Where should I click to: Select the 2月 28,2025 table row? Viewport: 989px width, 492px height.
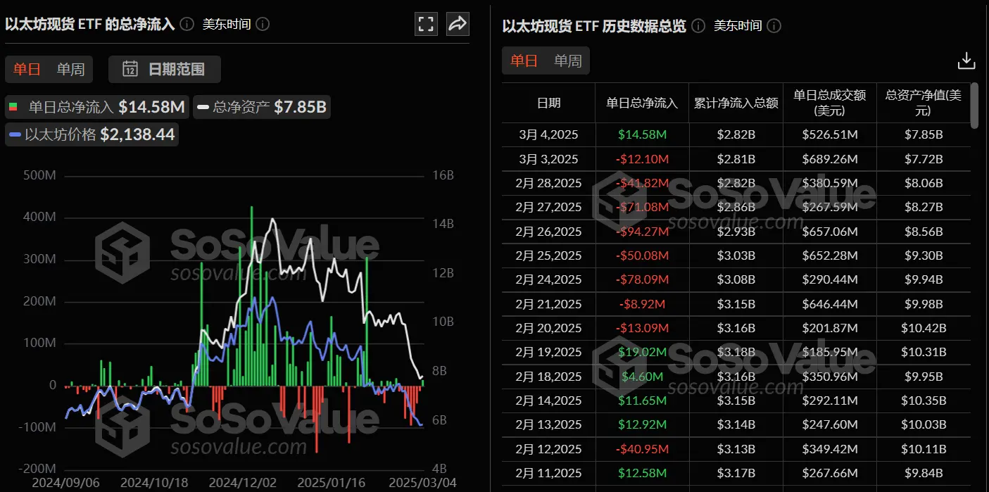tap(548, 183)
